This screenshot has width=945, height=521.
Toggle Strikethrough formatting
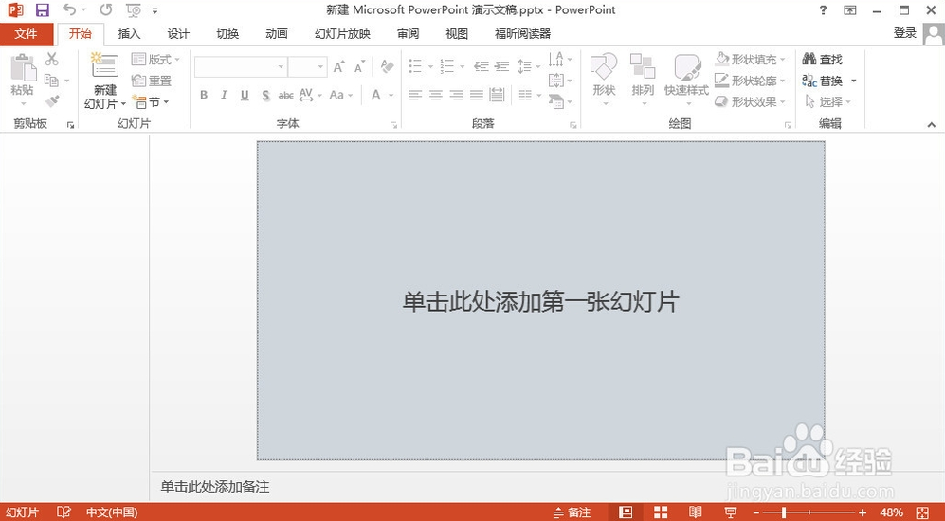click(285, 95)
